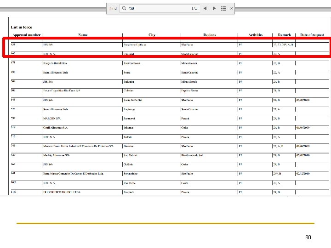
Task: Click the 'Name' column header
Action: point(83,35)
